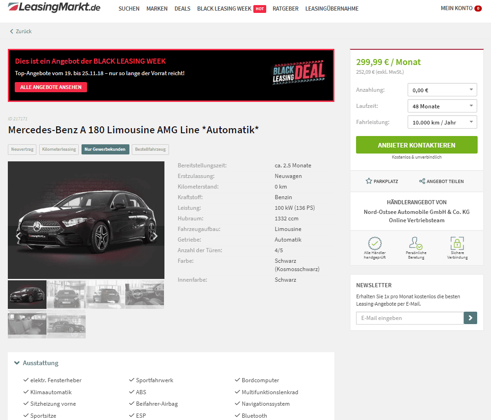Click ALLE ANGEBOTE ANSEHEN button
The image size is (491, 420).
pyautogui.click(x=51, y=87)
